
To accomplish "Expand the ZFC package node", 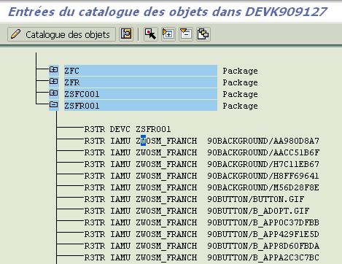I will click(x=53, y=70).
